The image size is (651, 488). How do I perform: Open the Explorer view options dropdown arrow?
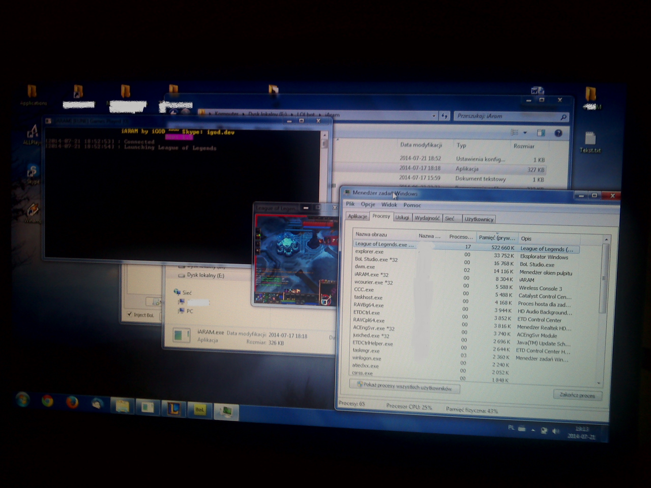point(525,133)
